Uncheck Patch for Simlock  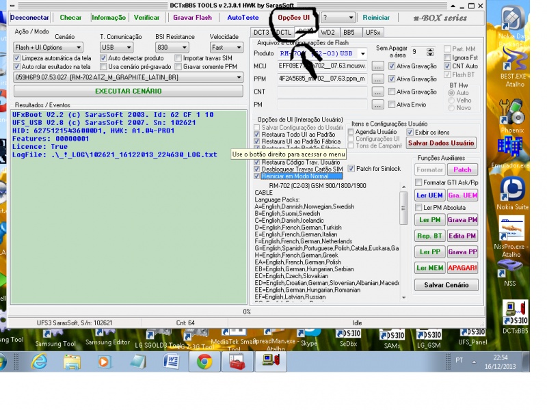(x=351, y=169)
